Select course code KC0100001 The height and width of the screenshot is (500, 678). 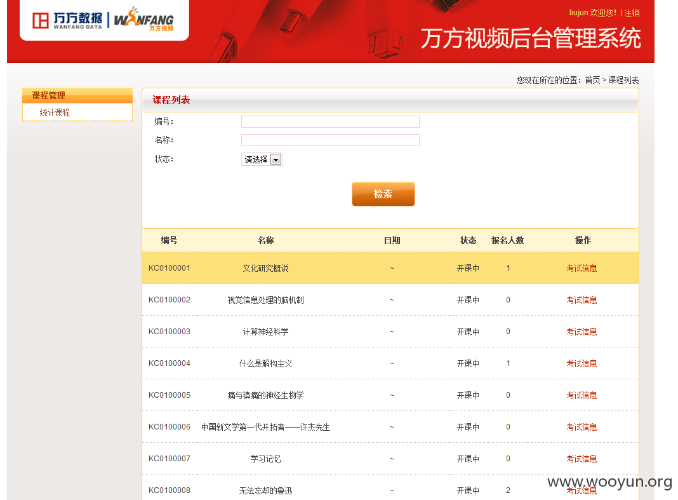click(169, 268)
